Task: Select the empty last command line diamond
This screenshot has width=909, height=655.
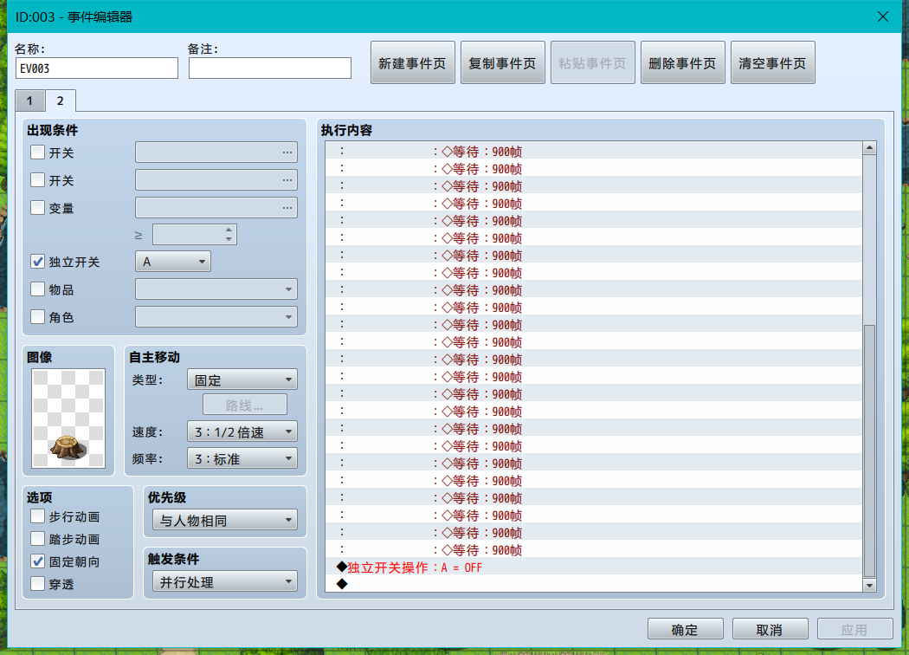Action: pos(594,584)
